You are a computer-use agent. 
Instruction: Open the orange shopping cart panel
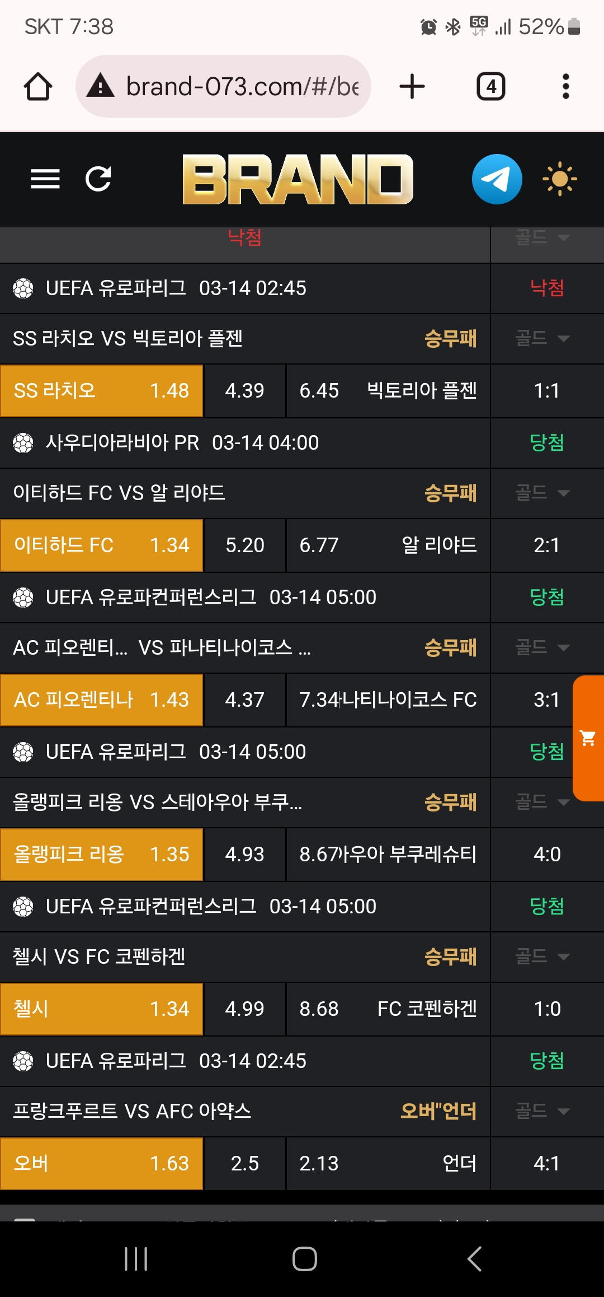click(x=588, y=738)
